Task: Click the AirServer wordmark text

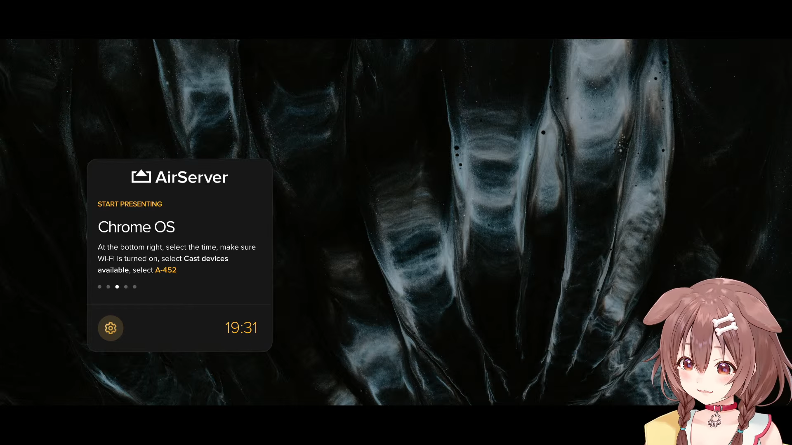Action: click(191, 177)
